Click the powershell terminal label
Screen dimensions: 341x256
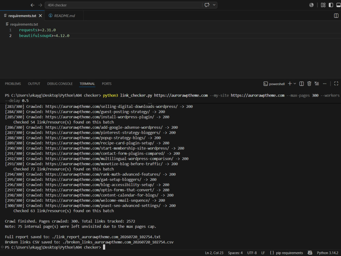click(274, 84)
